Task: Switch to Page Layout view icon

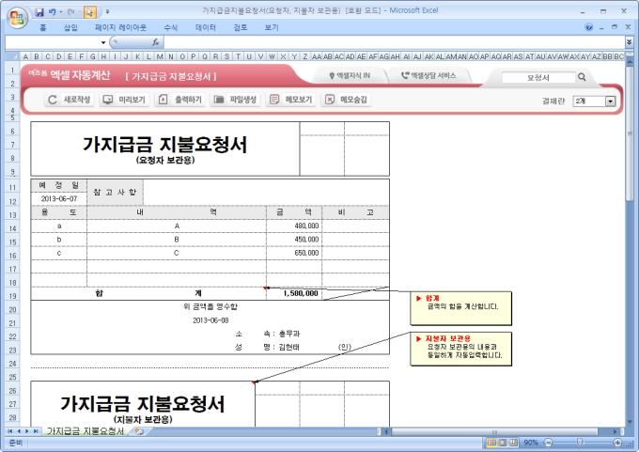Action: [x=503, y=443]
